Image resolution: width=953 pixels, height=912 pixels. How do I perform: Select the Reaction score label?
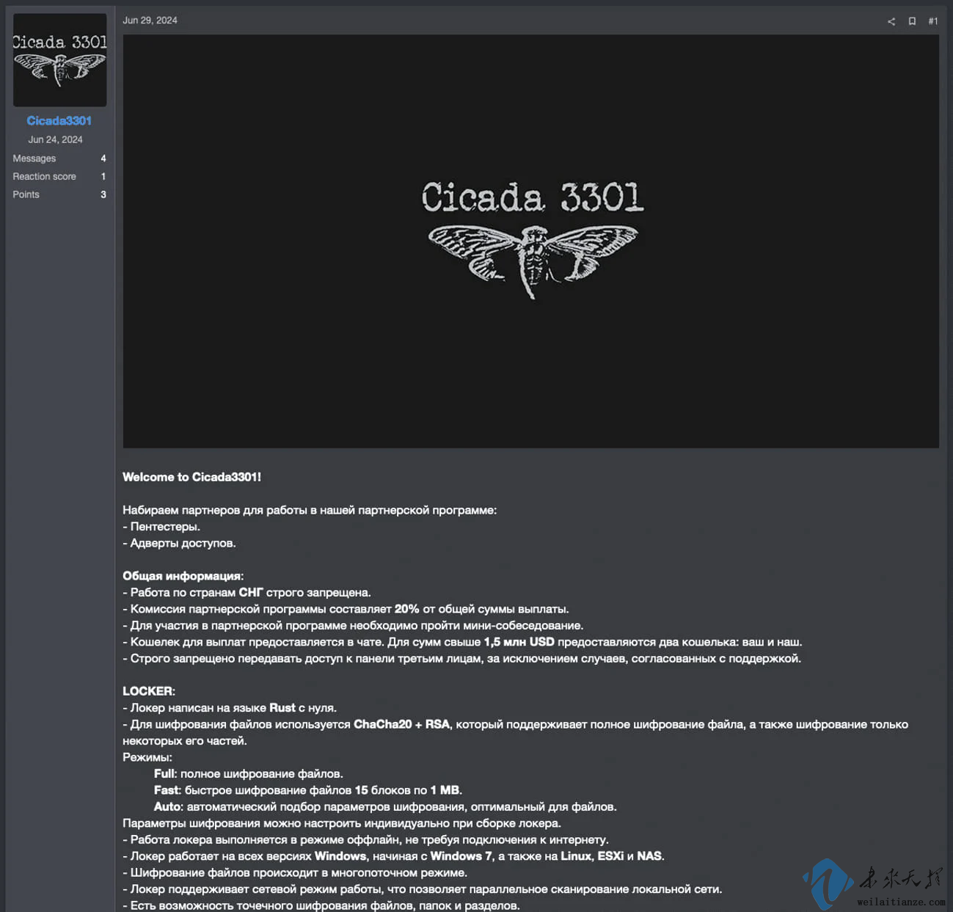coord(44,177)
